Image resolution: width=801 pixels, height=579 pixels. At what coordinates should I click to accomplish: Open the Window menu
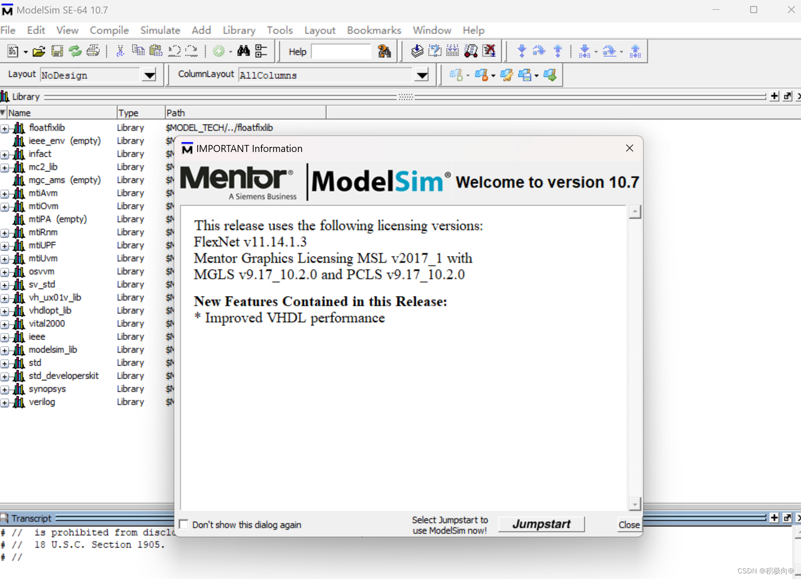click(432, 30)
